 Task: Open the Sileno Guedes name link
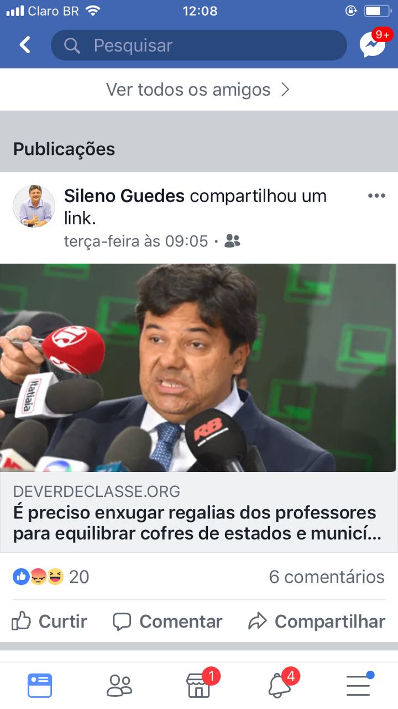[124, 196]
